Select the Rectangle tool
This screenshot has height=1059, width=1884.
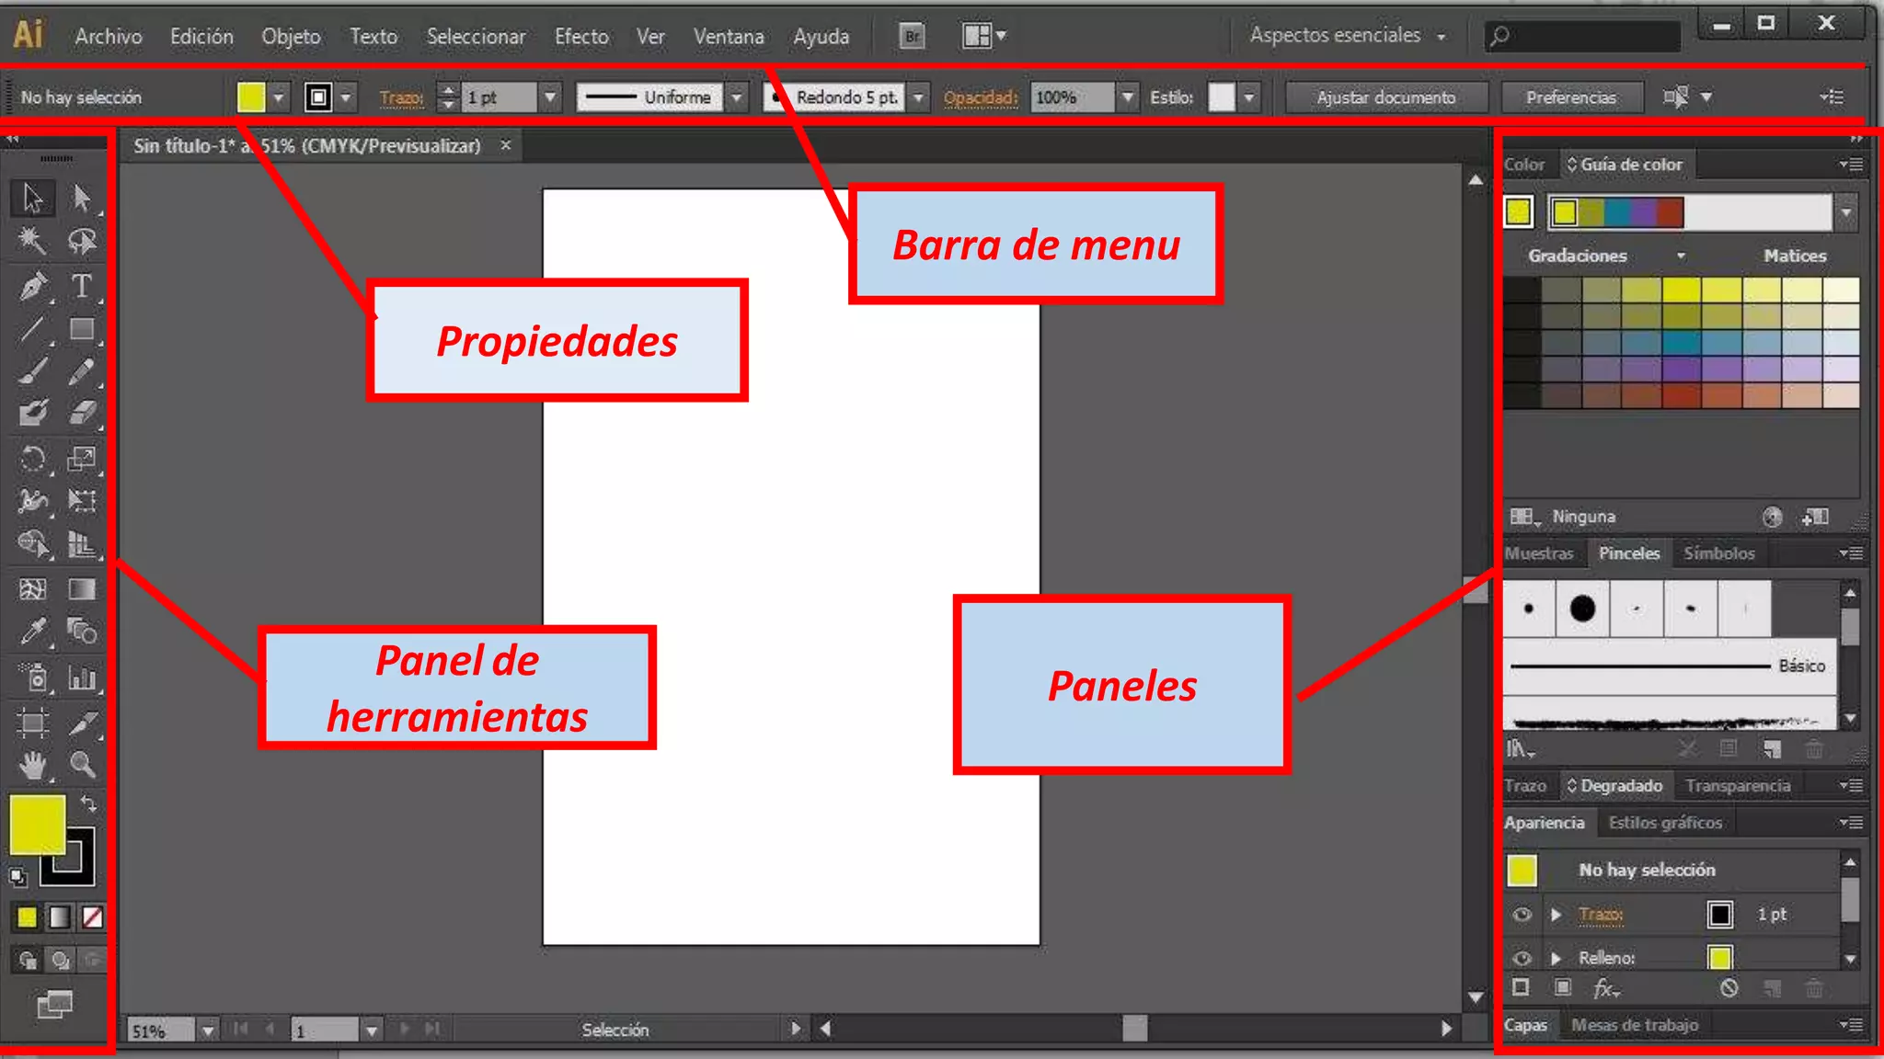tap(82, 329)
